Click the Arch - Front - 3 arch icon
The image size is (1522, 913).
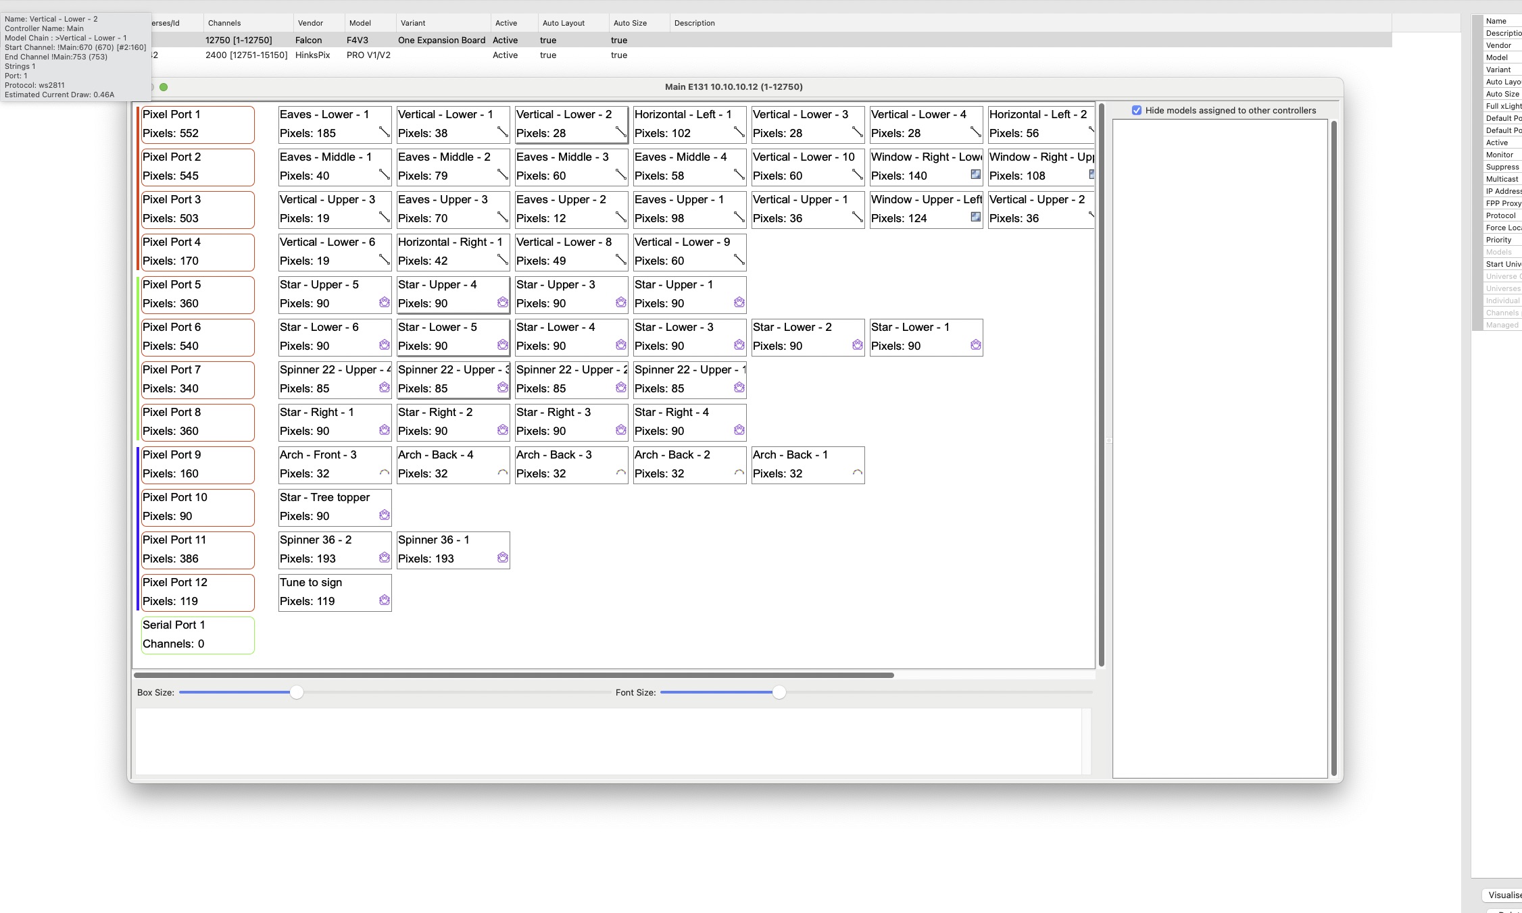(384, 473)
